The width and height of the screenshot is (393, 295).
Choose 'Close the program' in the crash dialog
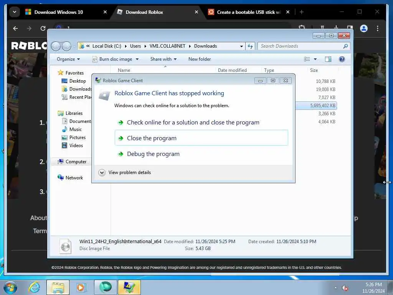(201, 138)
